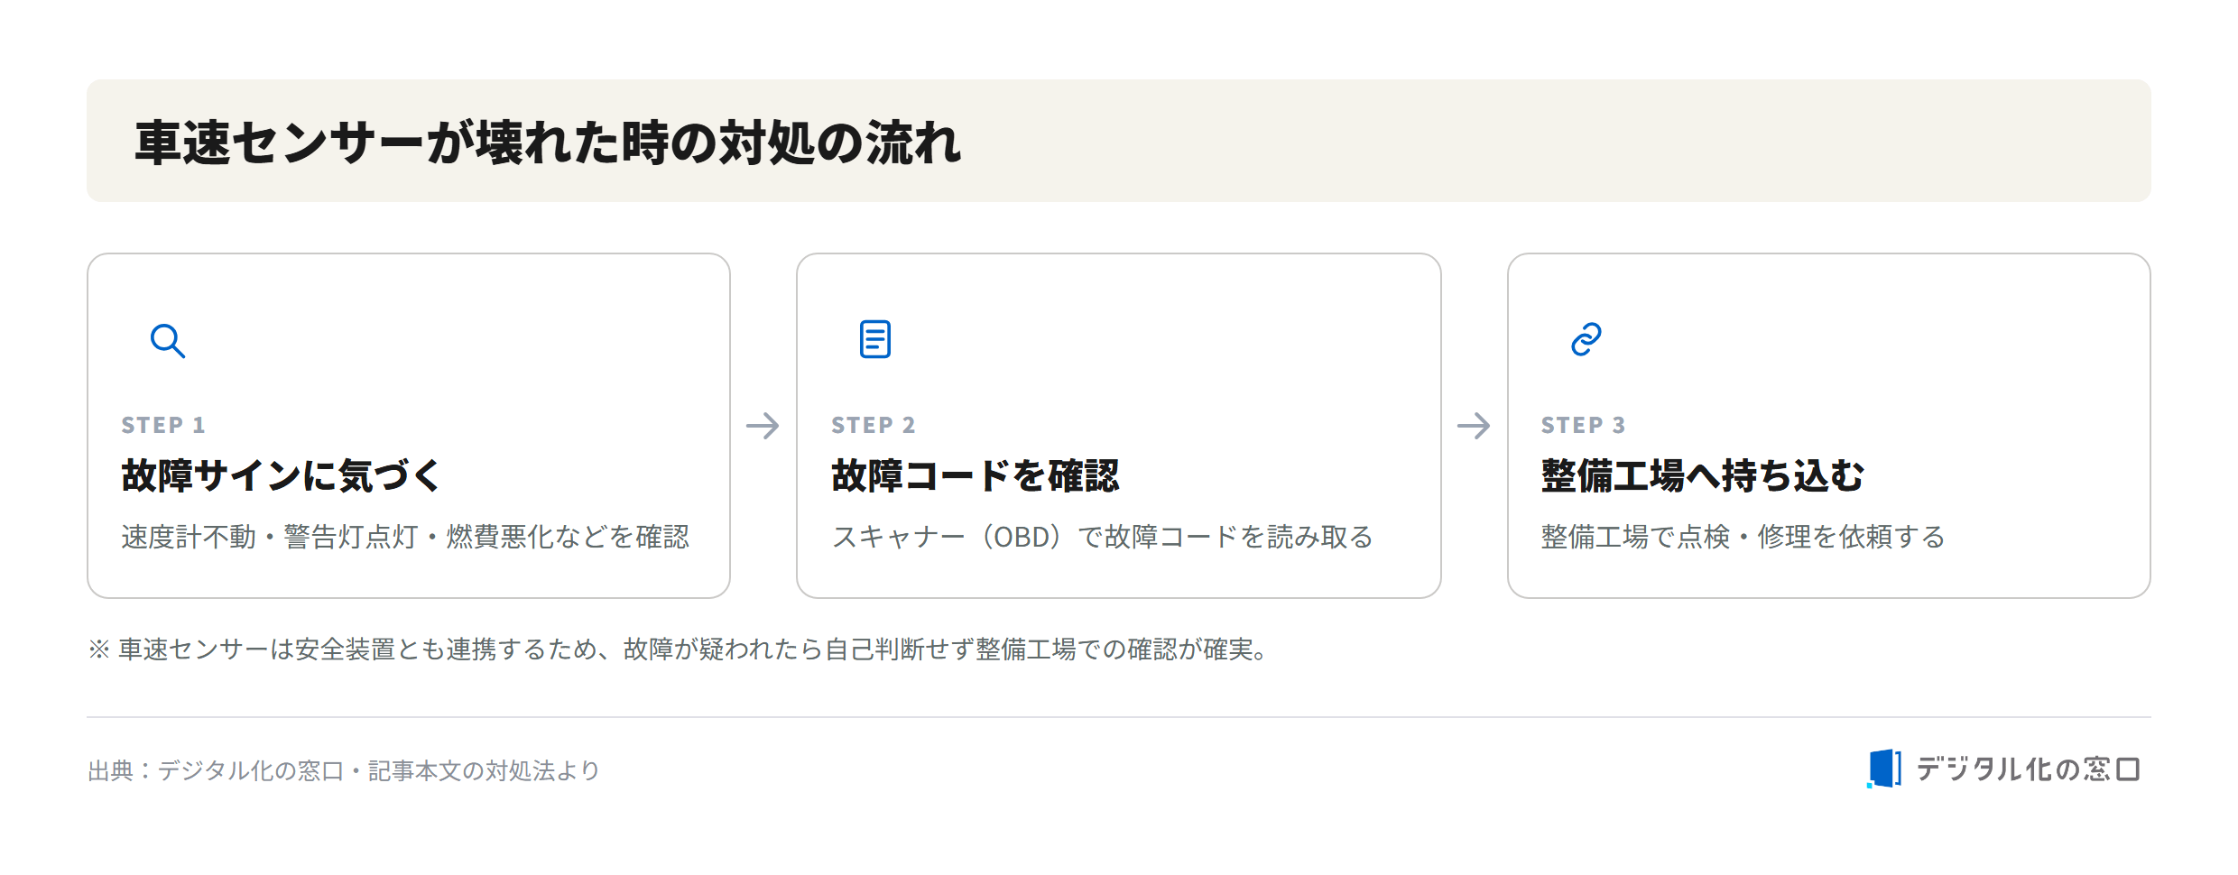The height and width of the screenshot is (875, 2238).
Task: Click the heading 故障コードを確認
Action: pos(976,475)
